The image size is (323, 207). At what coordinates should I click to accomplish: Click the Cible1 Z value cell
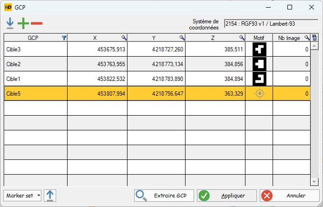click(x=215, y=79)
